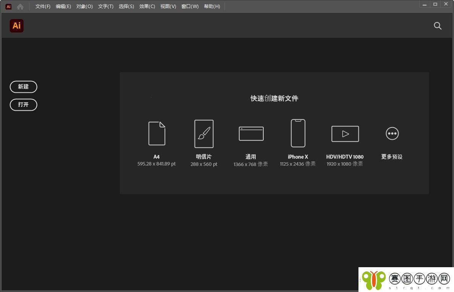Viewport: 454px width, 292px height.
Task: Click the Home icon in the menu bar
Action: point(20,6)
